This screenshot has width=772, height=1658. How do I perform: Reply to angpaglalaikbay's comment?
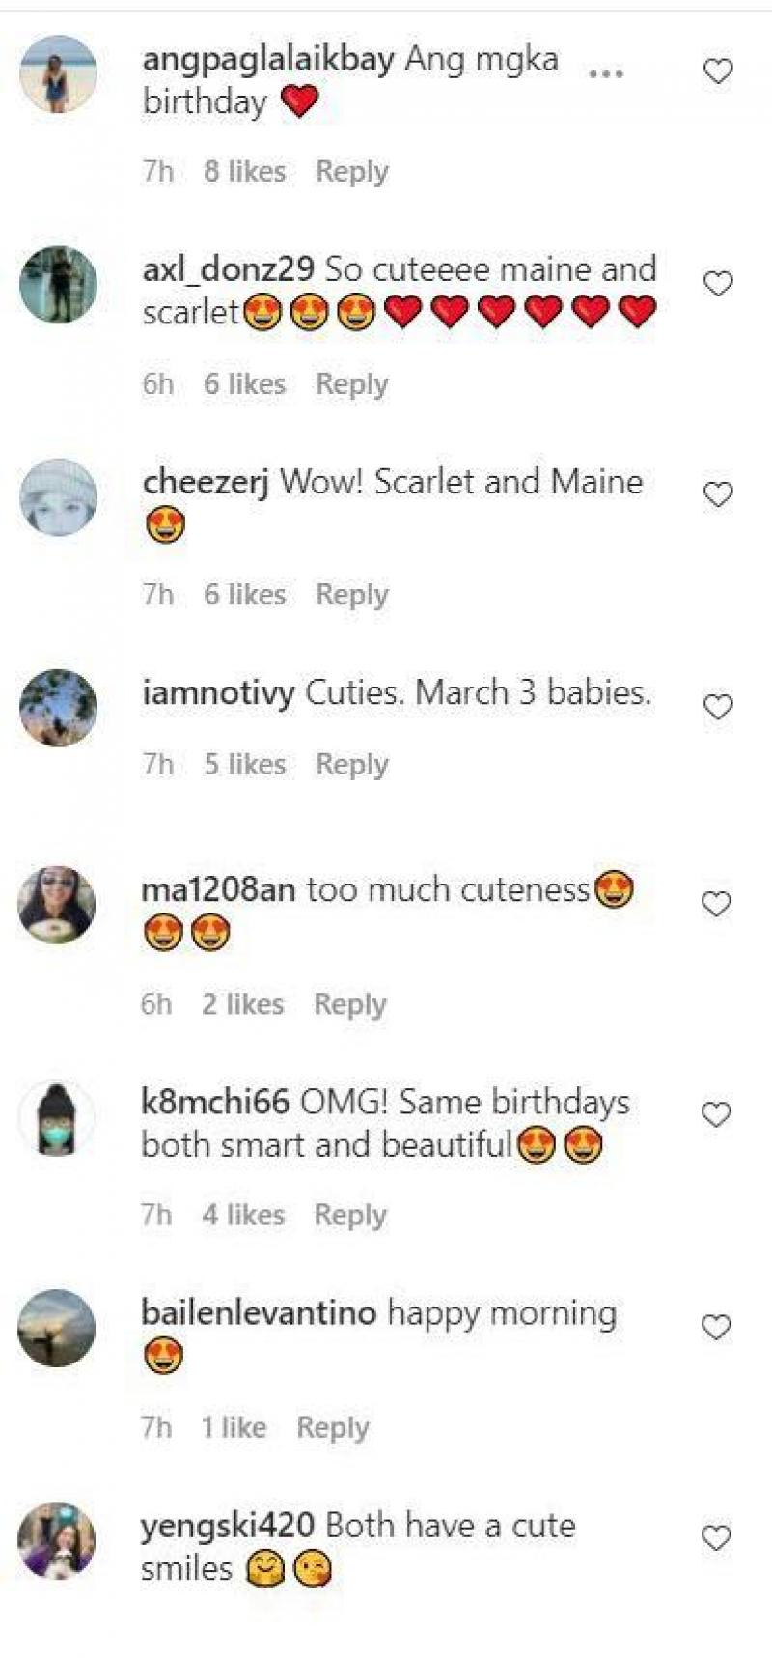(x=351, y=172)
